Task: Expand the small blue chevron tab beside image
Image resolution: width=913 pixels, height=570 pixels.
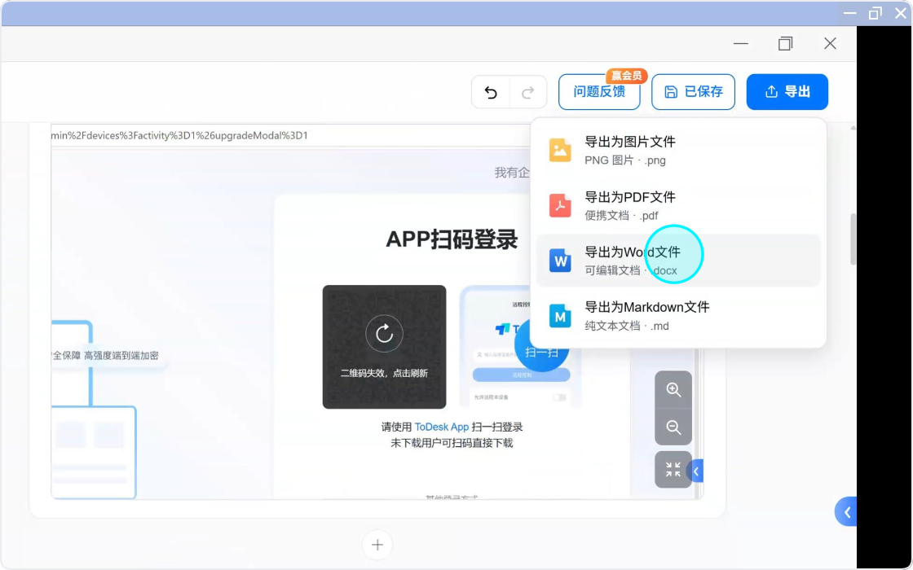Action: pos(696,471)
